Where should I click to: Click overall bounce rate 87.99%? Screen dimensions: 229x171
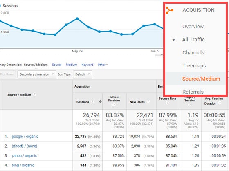click(168, 115)
